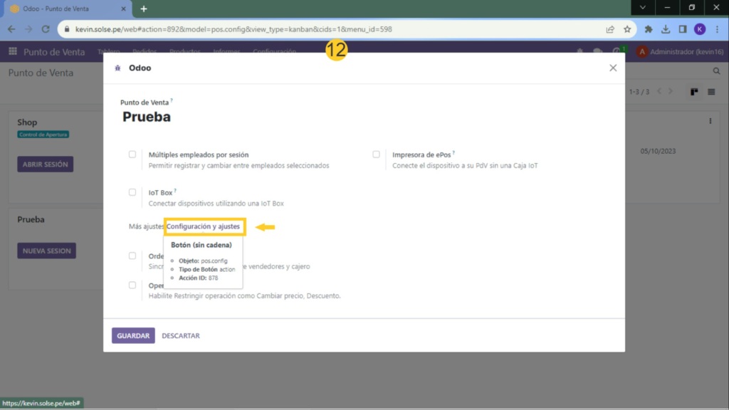Open the browser Extensions puzzle icon
Image resolution: width=729 pixels, height=410 pixels.
point(649,29)
